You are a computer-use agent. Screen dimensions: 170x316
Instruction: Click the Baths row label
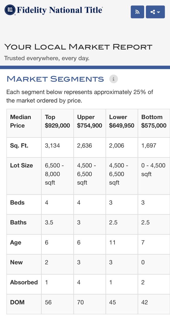click(x=18, y=222)
